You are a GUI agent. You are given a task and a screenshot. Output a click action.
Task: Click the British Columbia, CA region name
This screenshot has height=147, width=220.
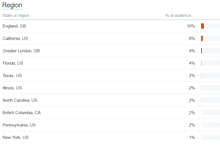pos(21,113)
